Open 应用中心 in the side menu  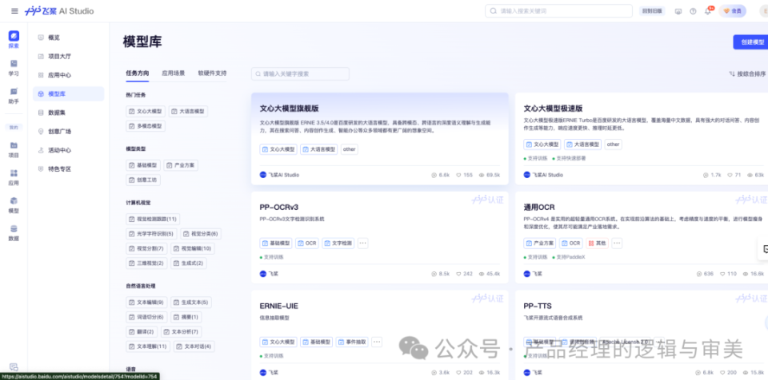pyautogui.click(x=68, y=75)
